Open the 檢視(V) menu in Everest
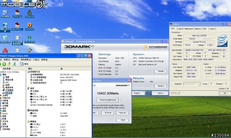Image resolution: width=231 pixels, height=138 pixels. coord(7,60)
